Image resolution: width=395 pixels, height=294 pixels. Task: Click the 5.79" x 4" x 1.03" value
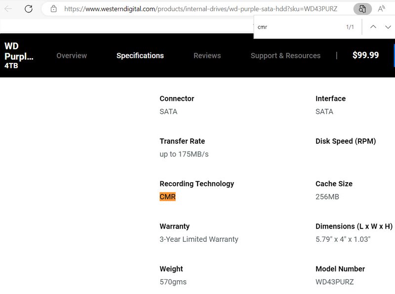(343, 239)
